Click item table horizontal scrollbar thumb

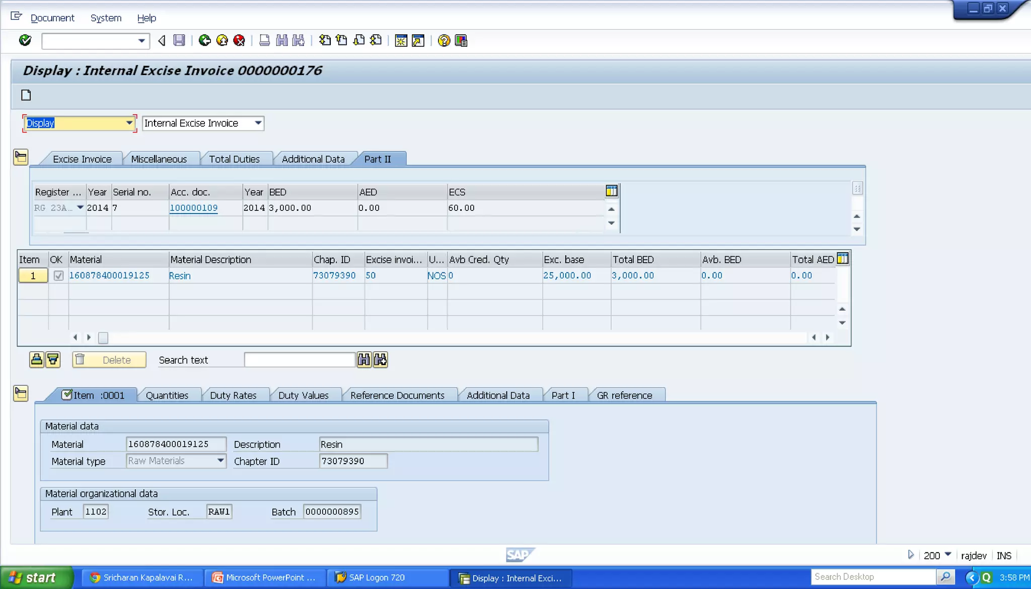pos(103,337)
